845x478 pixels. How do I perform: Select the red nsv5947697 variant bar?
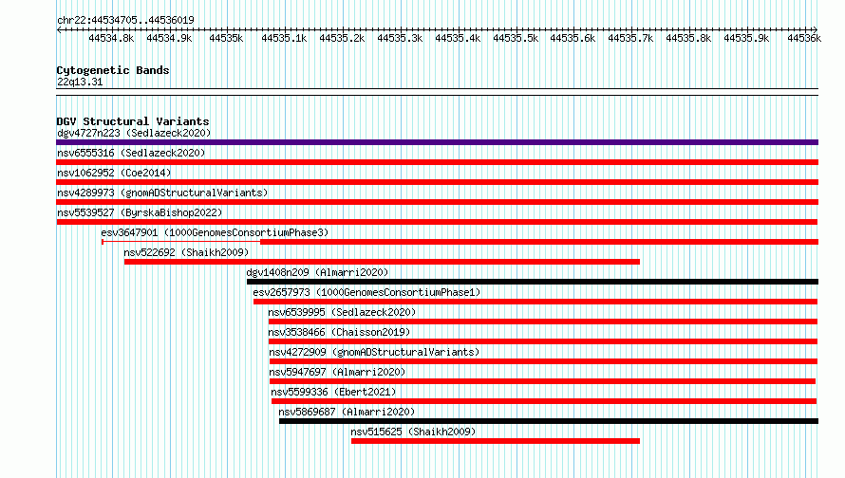coord(543,381)
